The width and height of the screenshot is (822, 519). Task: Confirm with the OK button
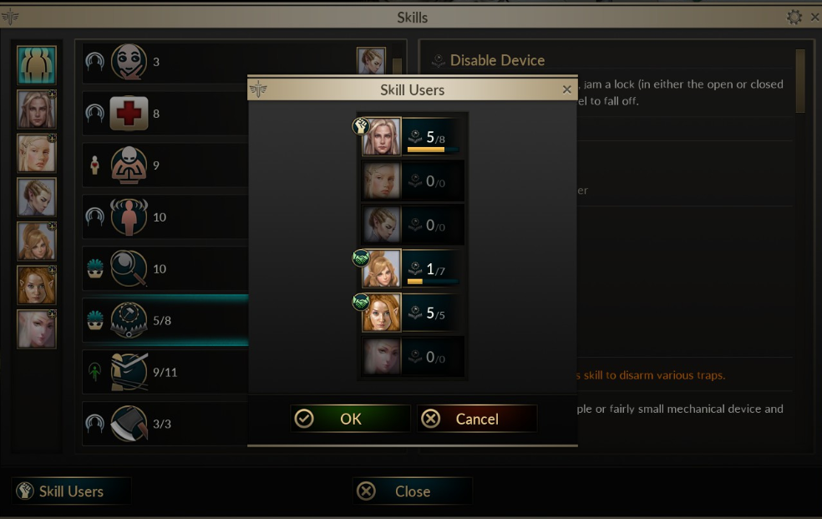point(350,419)
